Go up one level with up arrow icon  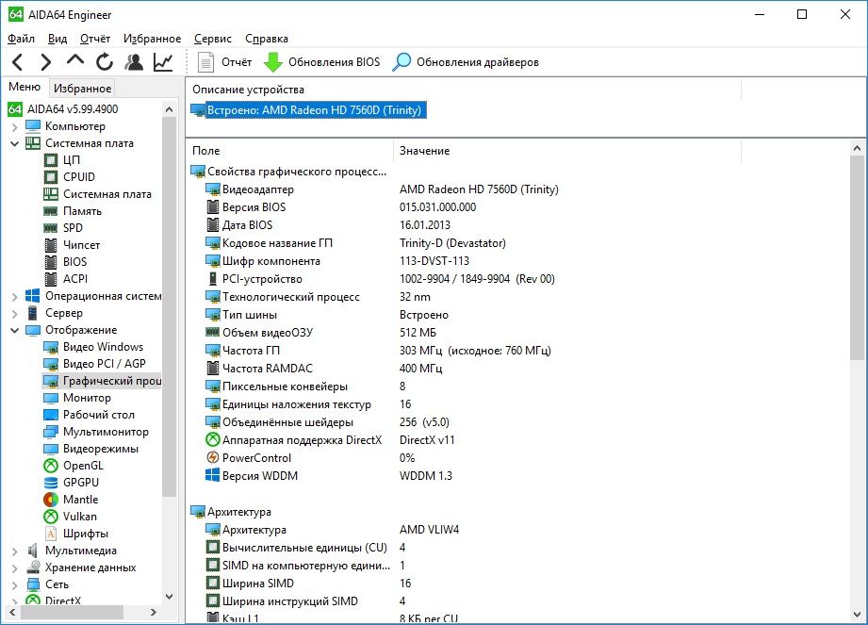pos(75,59)
